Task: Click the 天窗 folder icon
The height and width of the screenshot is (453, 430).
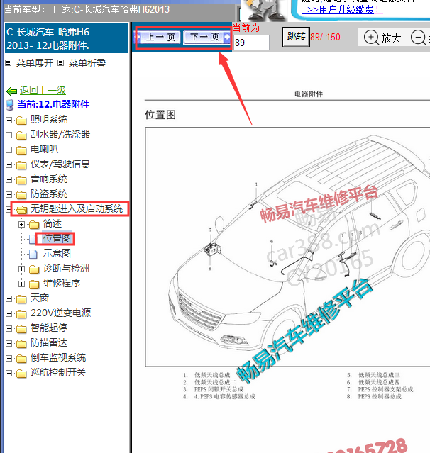Action: point(21,298)
